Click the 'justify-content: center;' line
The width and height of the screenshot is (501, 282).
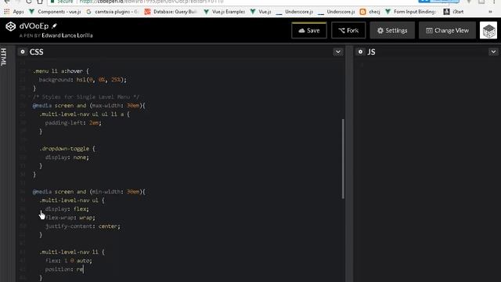click(x=83, y=226)
